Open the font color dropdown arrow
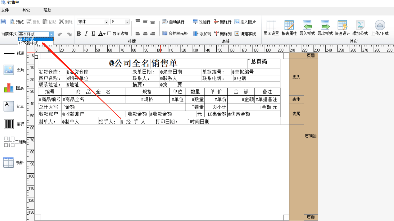Screen dimensions: 394x221 pos(105,34)
